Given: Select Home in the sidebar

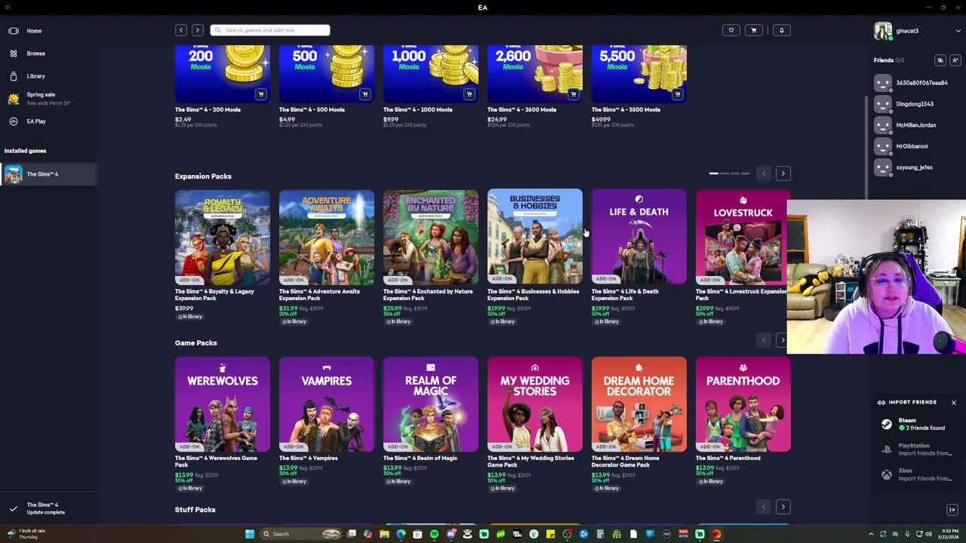Looking at the screenshot, I should pyautogui.click(x=35, y=31).
